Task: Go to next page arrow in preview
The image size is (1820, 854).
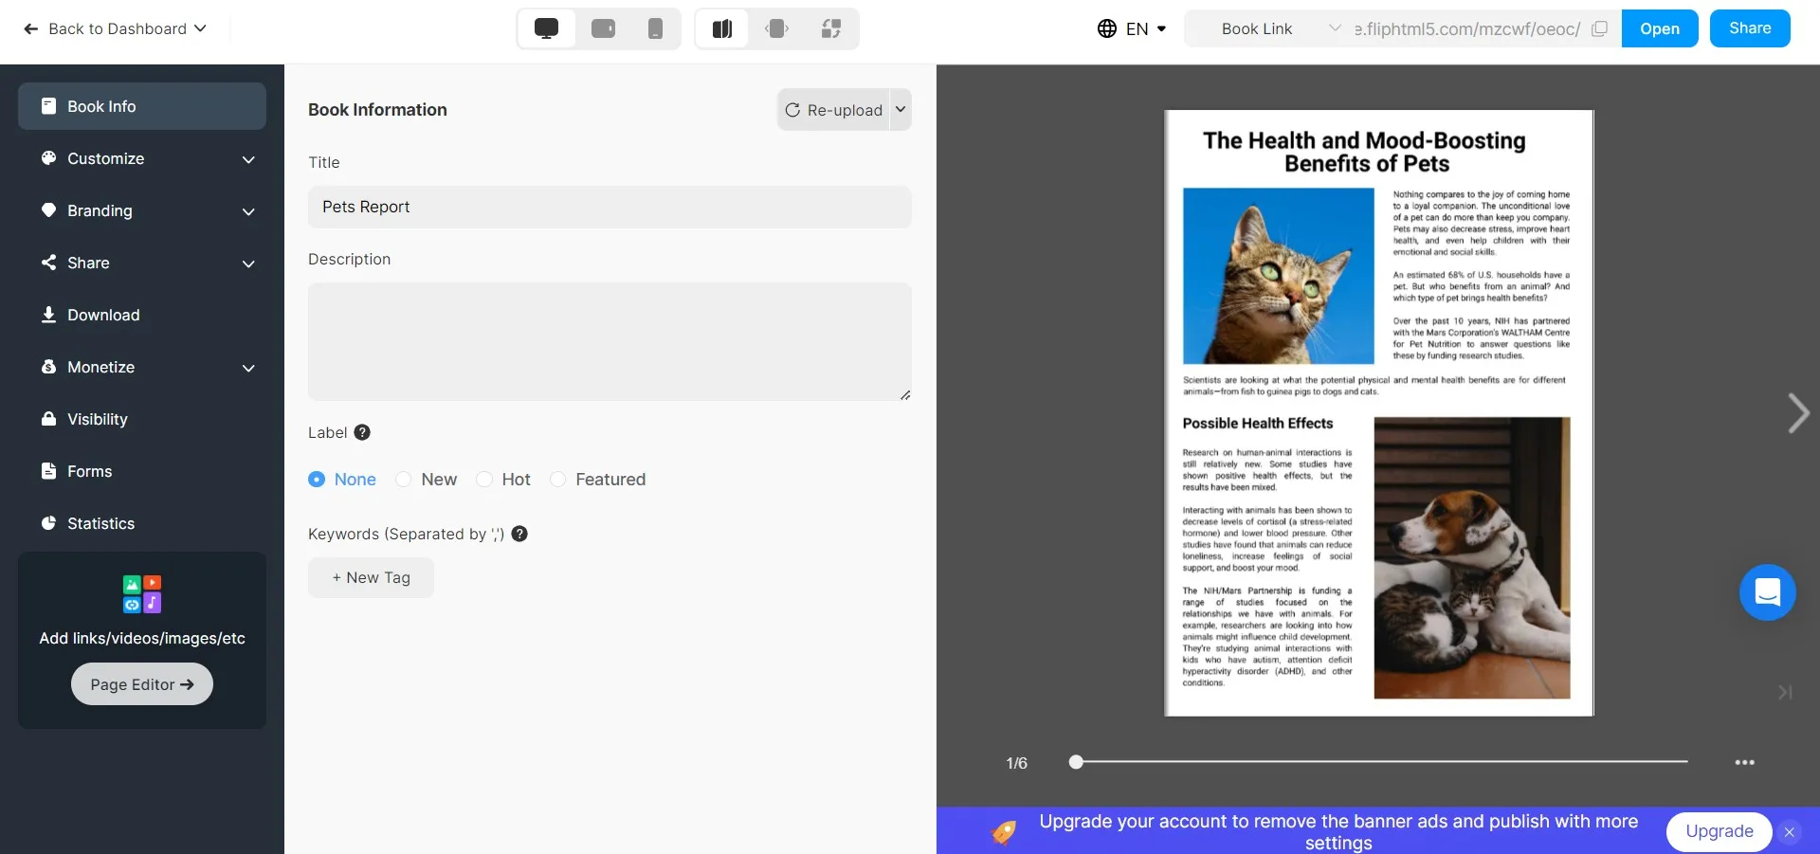Action: click(1797, 413)
